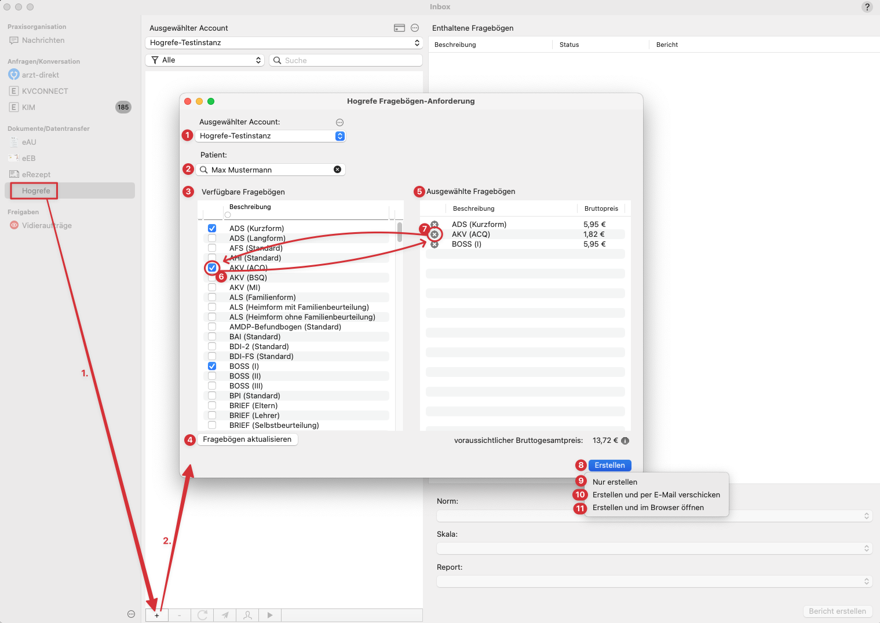Click the info icon next to 13,72 €
Viewport: 880px width, 623px height.
(x=625, y=441)
